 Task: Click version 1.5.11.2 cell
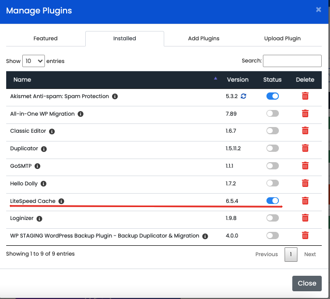(x=233, y=148)
